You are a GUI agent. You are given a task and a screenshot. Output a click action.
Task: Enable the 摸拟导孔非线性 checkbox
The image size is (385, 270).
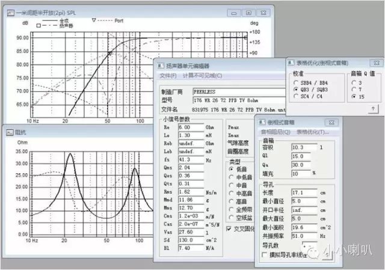[x=265, y=254]
